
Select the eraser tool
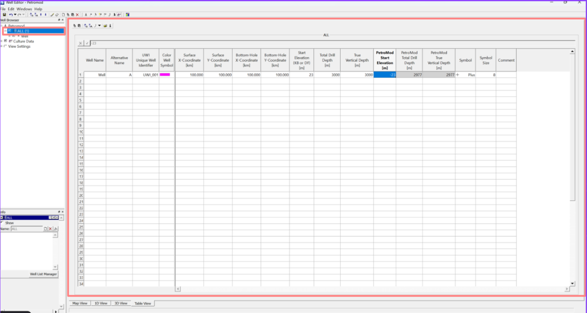(x=57, y=15)
